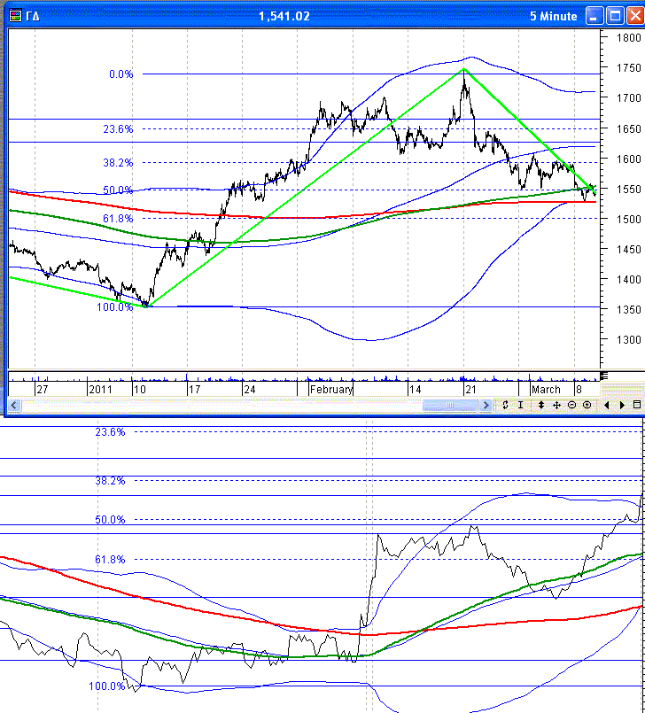Maximize the chart window

[613, 16]
